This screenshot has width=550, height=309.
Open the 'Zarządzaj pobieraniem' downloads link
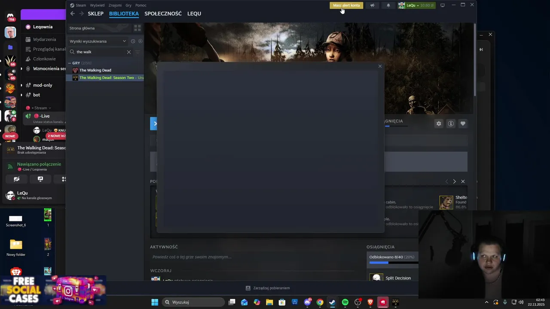tap(267, 288)
